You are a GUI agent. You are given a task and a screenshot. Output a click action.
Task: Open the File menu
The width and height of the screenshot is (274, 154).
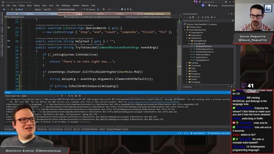pos(3,6)
